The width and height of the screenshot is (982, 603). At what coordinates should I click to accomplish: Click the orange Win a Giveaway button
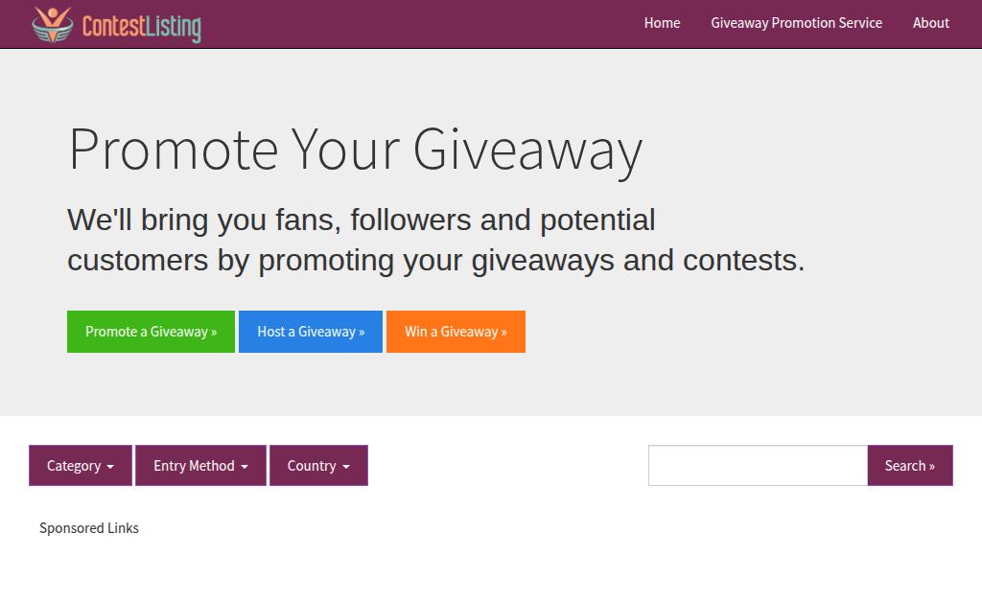456,332
